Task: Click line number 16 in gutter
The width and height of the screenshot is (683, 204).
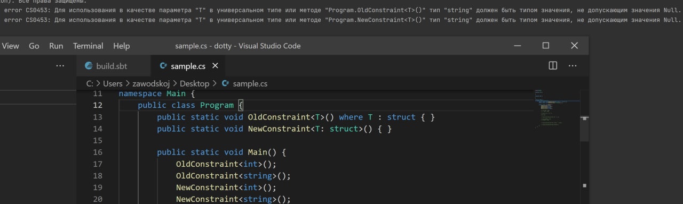Action: click(97, 152)
